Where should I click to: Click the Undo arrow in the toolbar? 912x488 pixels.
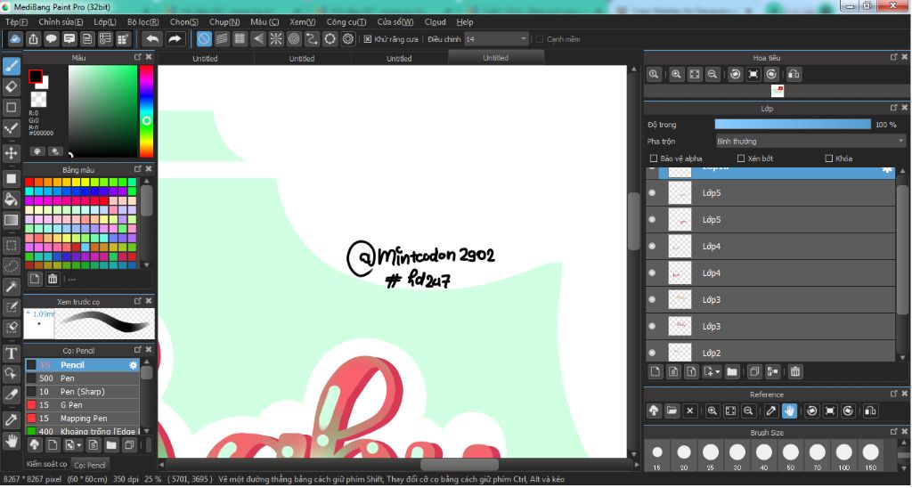152,39
